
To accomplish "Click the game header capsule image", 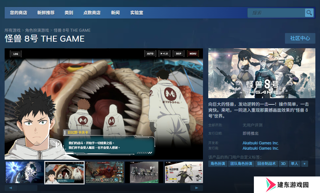I will 261,73.
